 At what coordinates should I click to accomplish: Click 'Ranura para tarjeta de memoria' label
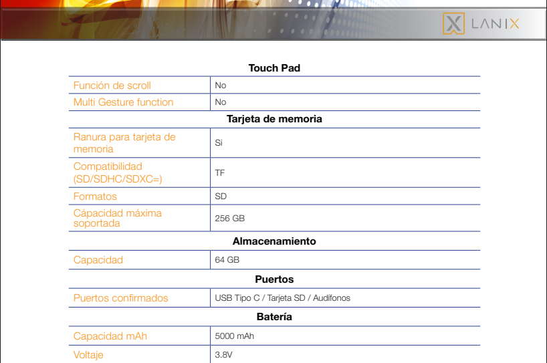pyautogui.click(x=124, y=143)
